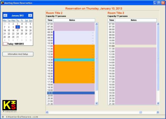Viewport: 166px width, 119px height.
Task: Select January 31 in the calendar
Action: pos(18,37)
